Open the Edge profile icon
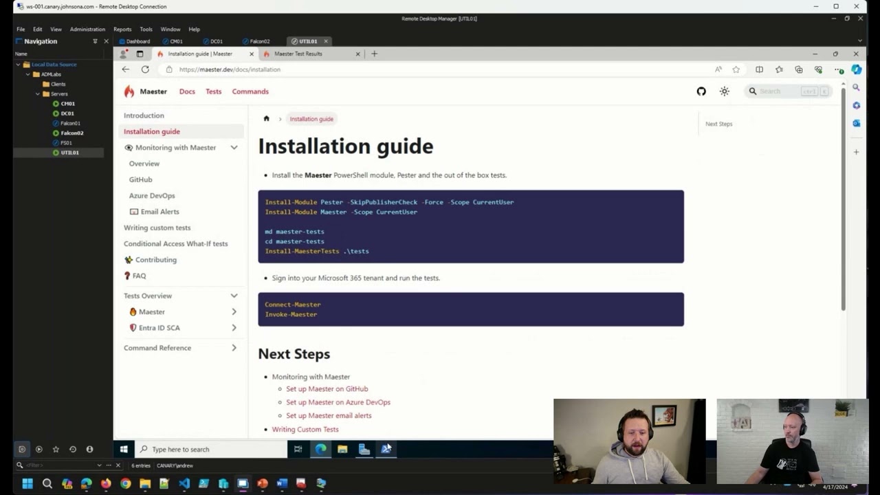 point(124,54)
